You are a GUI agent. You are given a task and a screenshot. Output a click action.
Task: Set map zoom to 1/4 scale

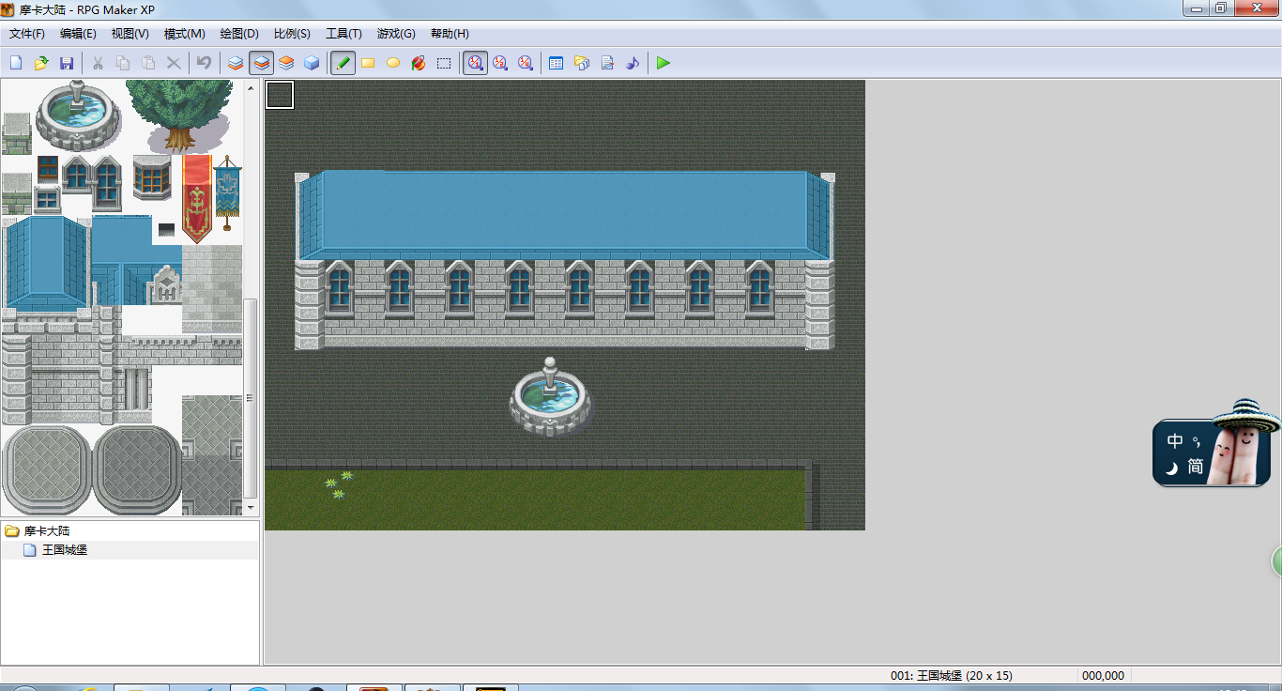[x=526, y=63]
